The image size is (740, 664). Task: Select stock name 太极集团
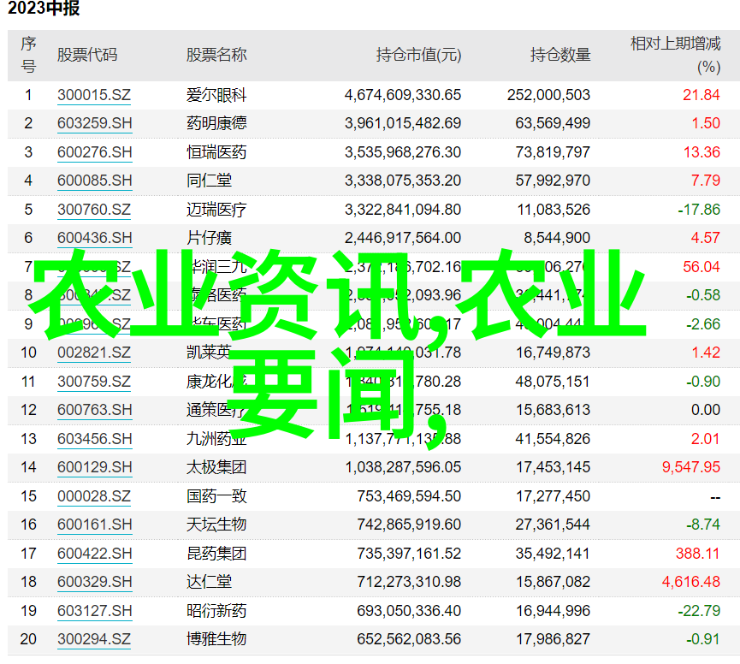[x=216, y=467]
